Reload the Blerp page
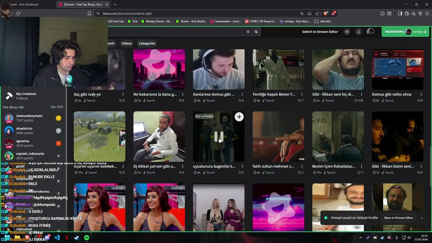The height and width of the screenshot is (243, 432). (x=18, y=13)
